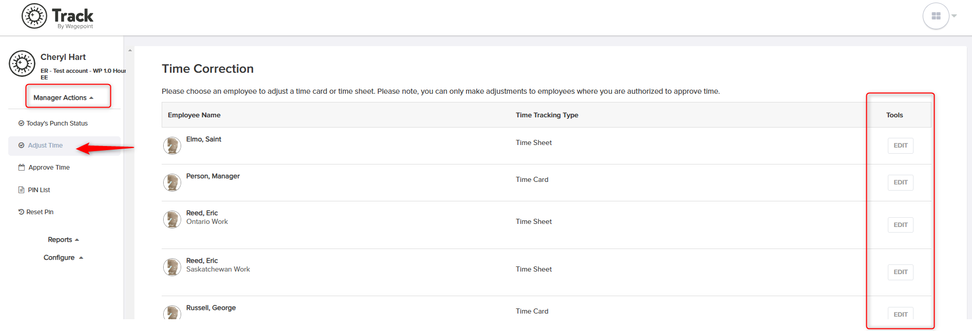Click the Approve Time calendar icon
The width and height of the screenshot is (972, 331).
point(22,167)
